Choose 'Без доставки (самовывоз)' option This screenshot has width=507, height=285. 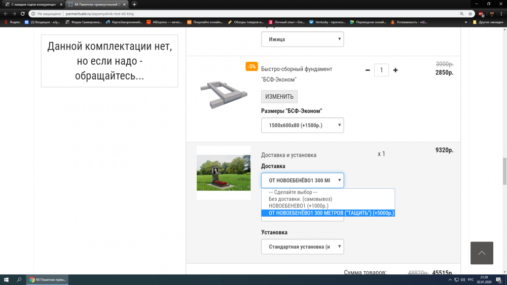[300, 199]
